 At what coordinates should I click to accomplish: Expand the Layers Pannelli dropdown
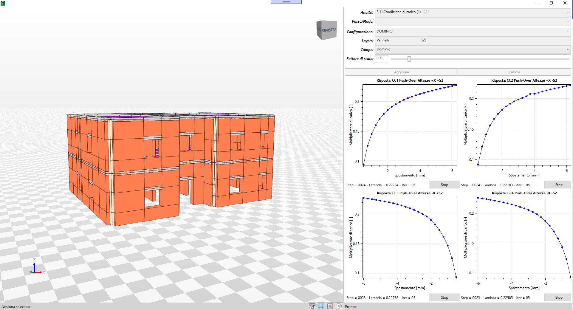(x=473, y=41)
